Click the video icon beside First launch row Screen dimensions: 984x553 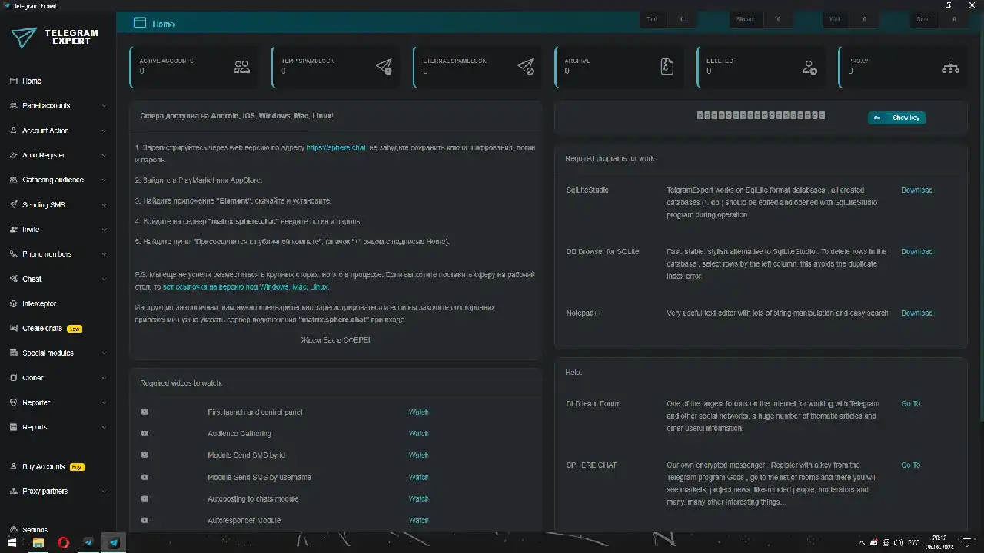click(145, 412)
